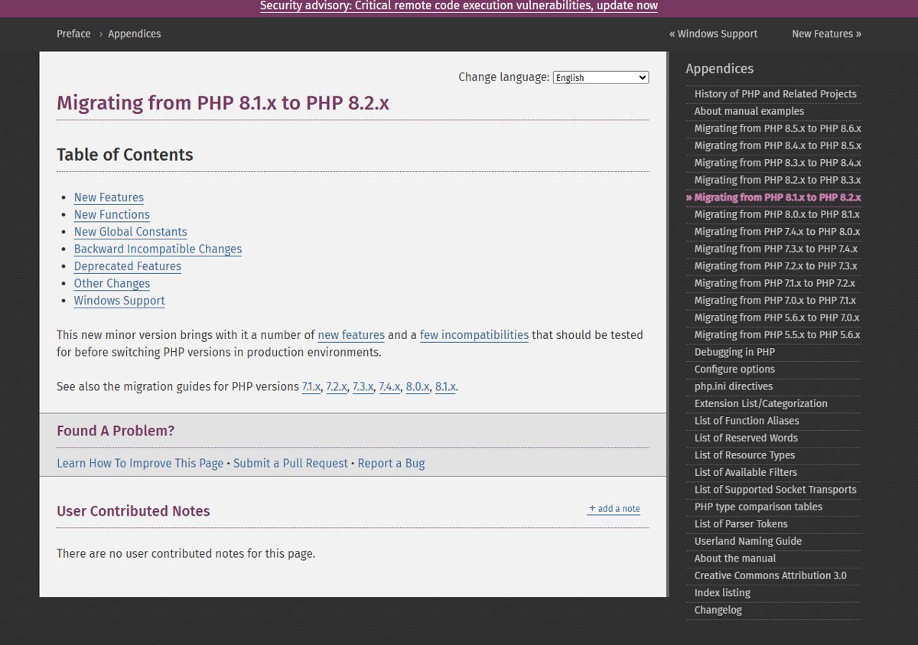Screen dimensions: 918x645
Task: Open Migrating from PHP 8.0.x to 8.1.x
Action: coord(776,214)
